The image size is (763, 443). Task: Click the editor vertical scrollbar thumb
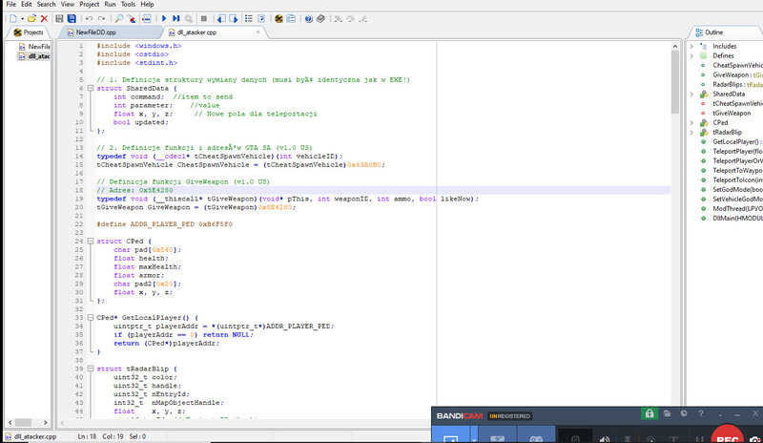675,82
